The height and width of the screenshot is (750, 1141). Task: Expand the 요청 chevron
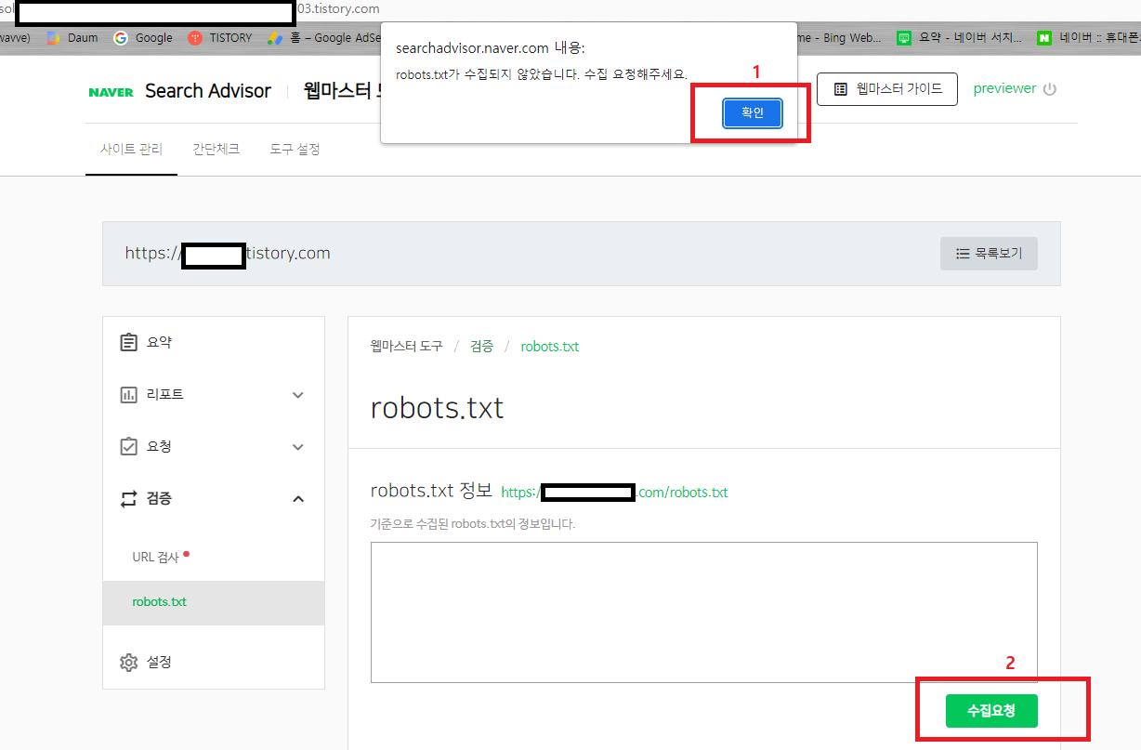(x=298, y=447)
